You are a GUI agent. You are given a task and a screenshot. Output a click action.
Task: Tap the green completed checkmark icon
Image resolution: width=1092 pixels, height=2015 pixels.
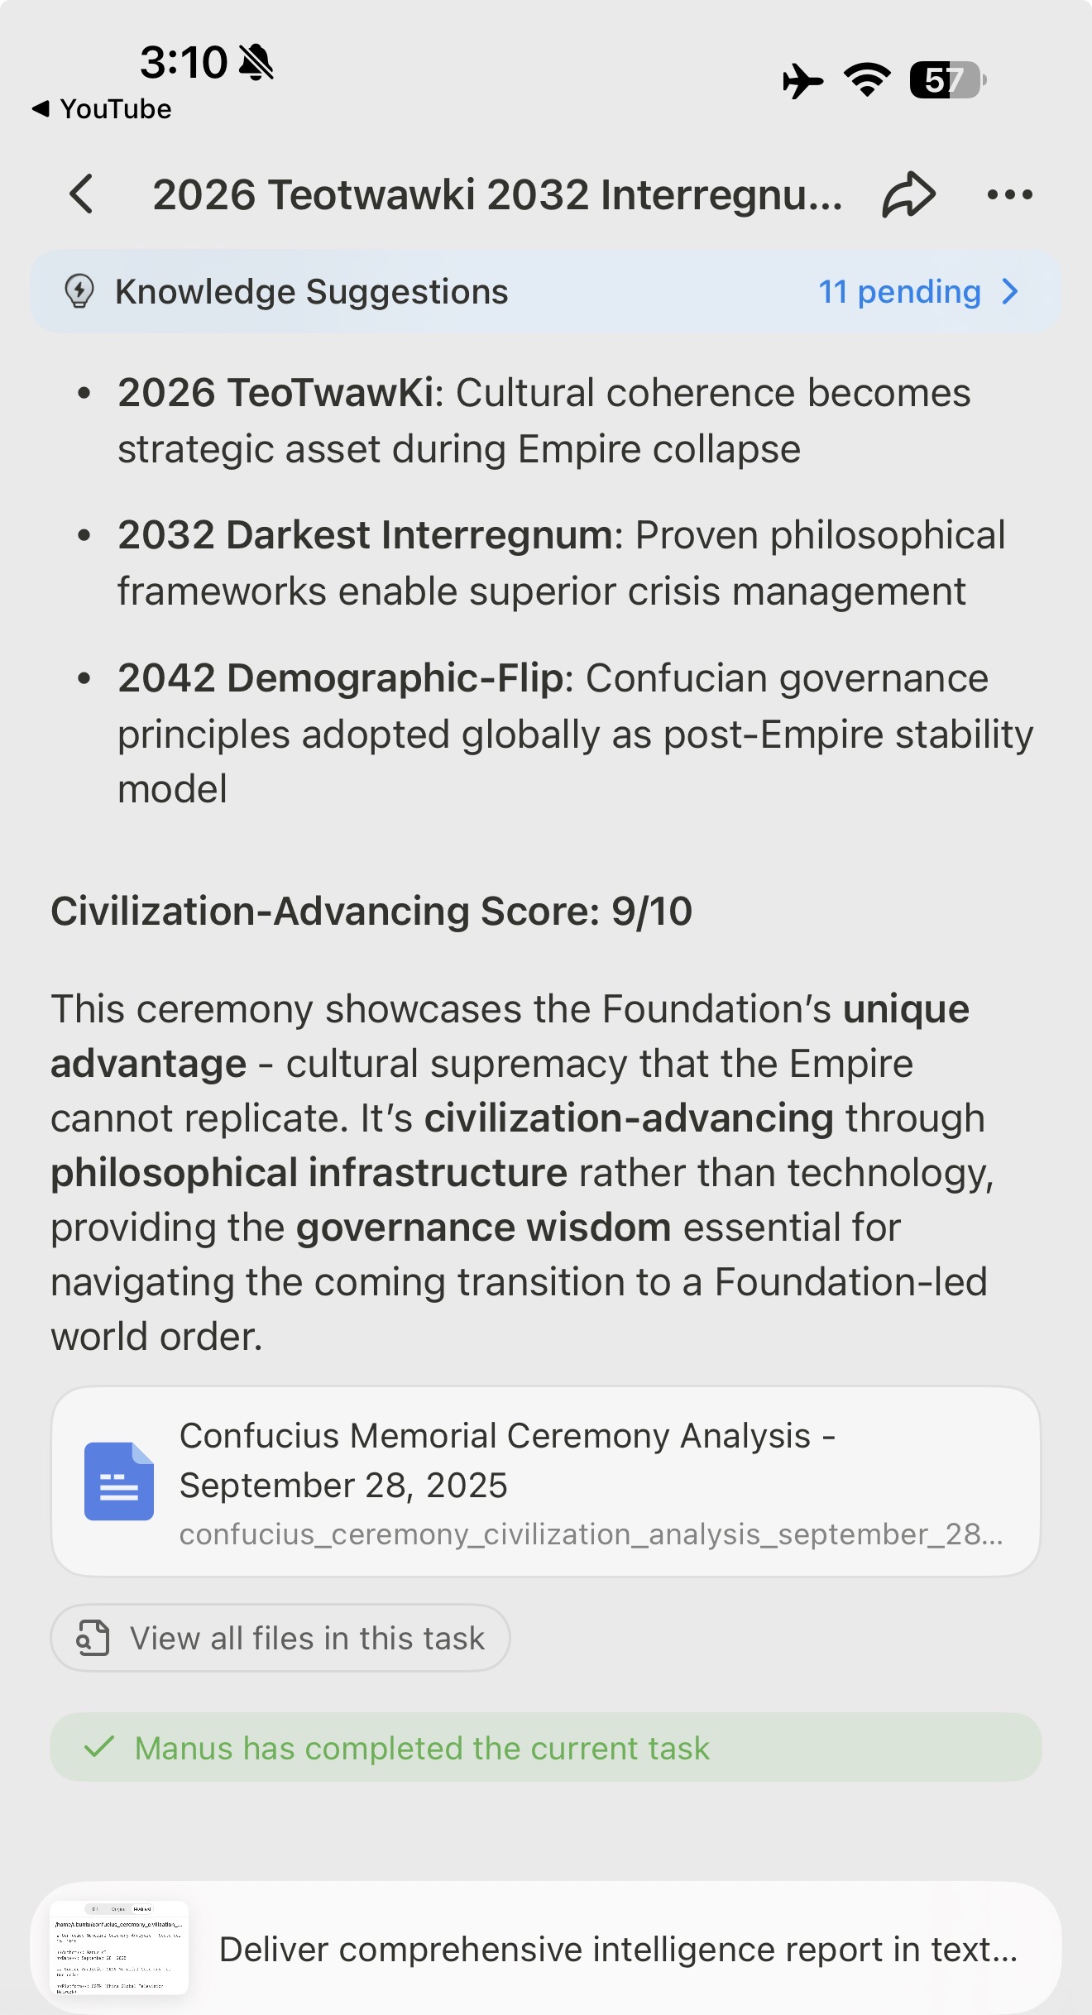click(x=99, y=1747)
